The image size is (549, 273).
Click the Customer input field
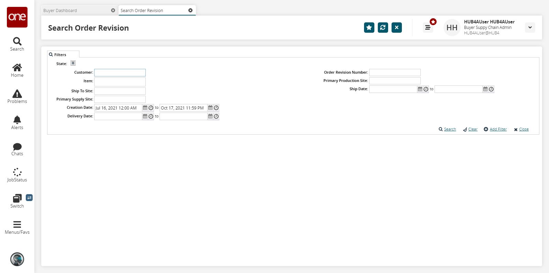120,73
